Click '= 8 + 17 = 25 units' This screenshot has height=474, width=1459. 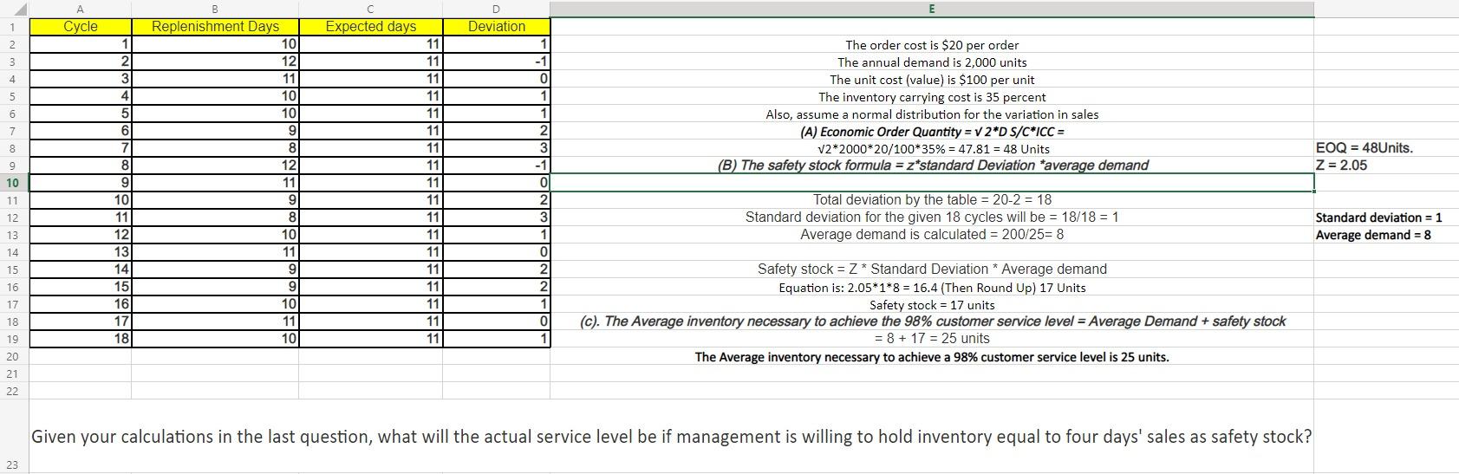(932, 339)
